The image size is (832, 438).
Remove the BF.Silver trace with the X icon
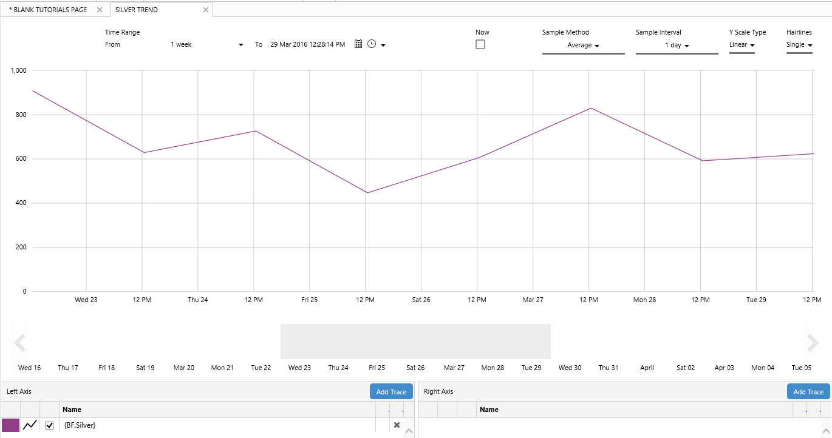tap(397, 425)
